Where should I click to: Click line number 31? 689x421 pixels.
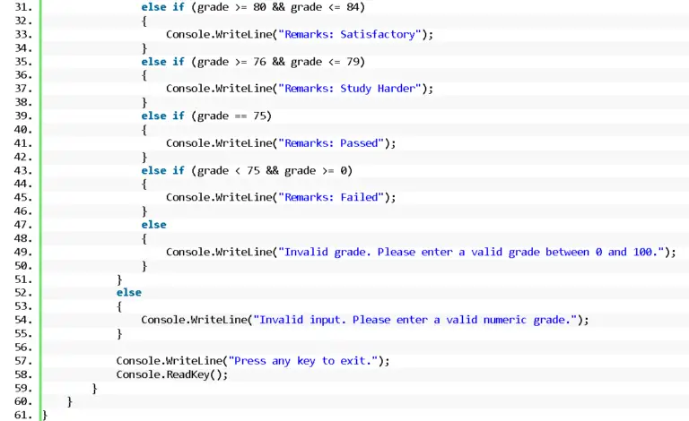point(23,7)
